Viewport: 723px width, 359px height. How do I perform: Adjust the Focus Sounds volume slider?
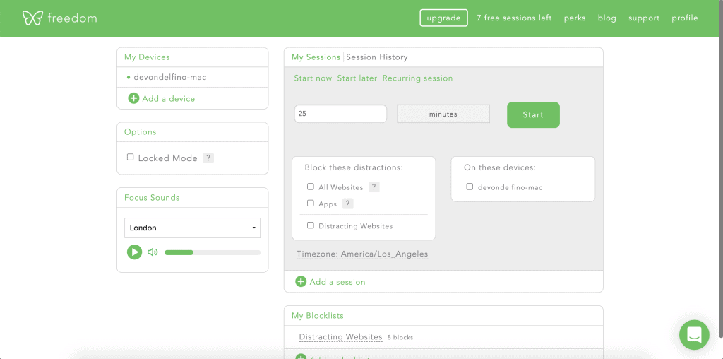coord(213,252)
